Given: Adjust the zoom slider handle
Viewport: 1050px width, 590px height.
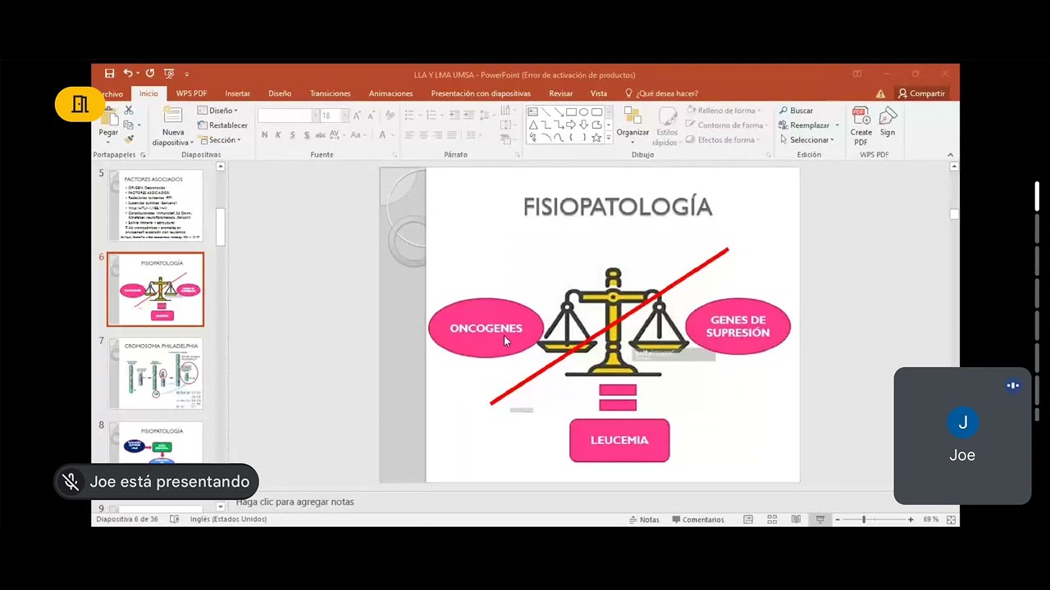Looking at the screenshot, I should (864, 520).
